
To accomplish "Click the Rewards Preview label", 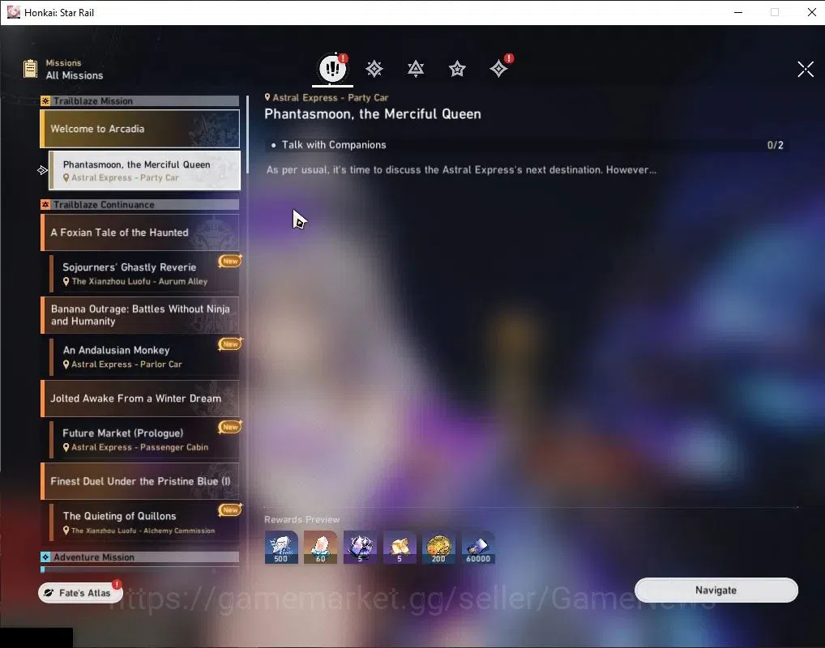I will pos(302,520).
